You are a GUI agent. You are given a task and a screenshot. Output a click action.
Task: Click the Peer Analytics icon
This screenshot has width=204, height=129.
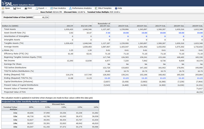pyautogui.click(x=52, y=8)
